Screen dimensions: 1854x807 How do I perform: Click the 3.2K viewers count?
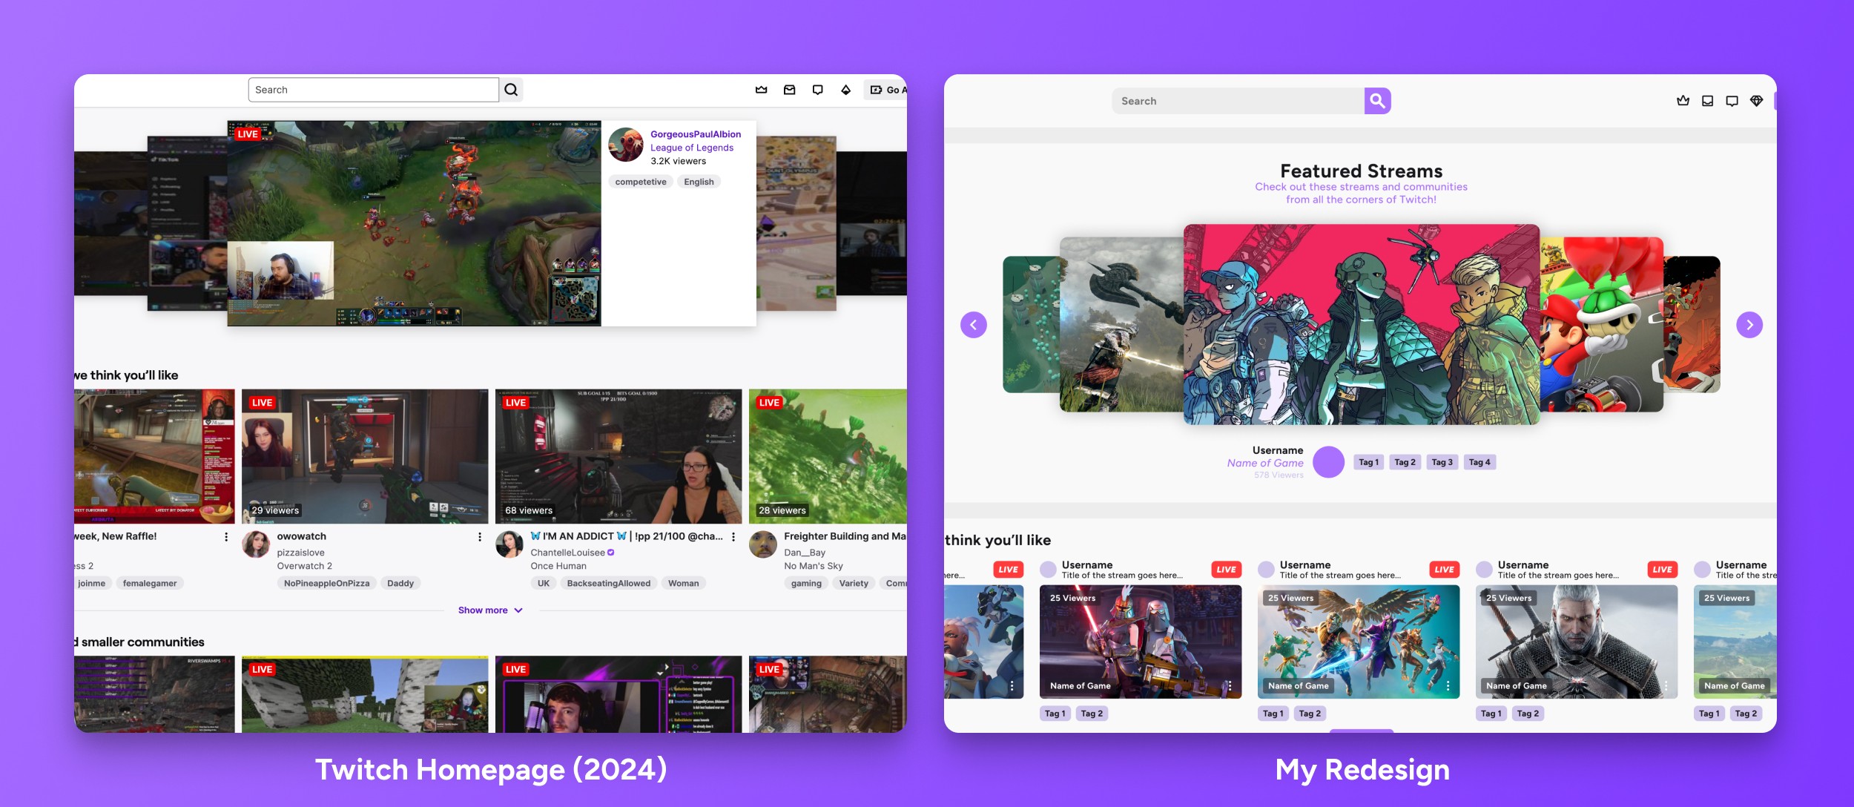click(x=678, y=161)
